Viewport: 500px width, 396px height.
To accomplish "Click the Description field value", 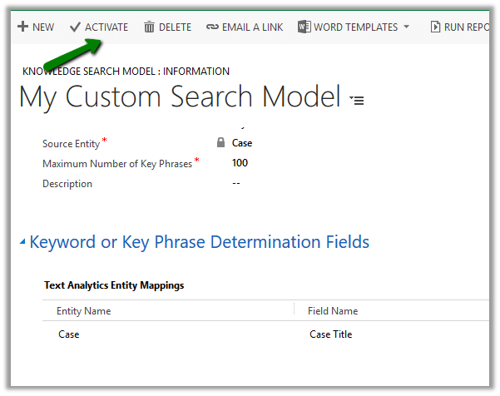I will pos(237,183).
